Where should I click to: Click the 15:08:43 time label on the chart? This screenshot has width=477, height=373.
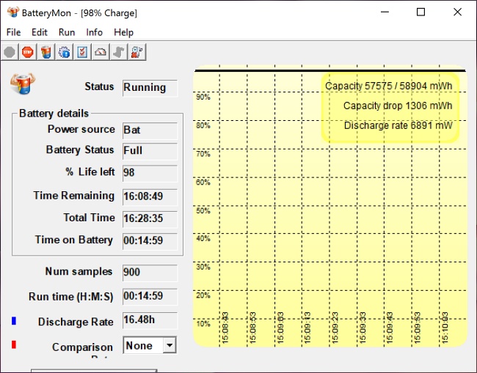(225, 328)
